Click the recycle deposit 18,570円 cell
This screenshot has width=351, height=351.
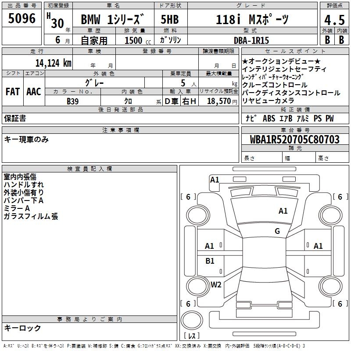click(x=218, y=101)
